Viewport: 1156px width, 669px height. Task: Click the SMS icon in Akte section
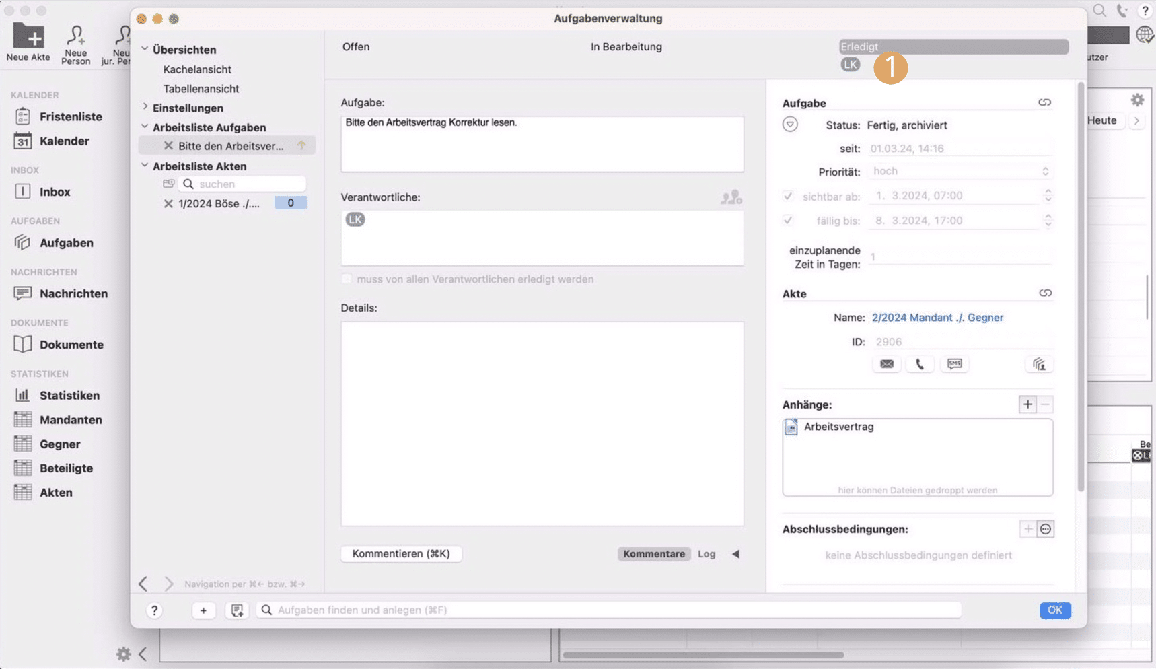click(954, 364)
